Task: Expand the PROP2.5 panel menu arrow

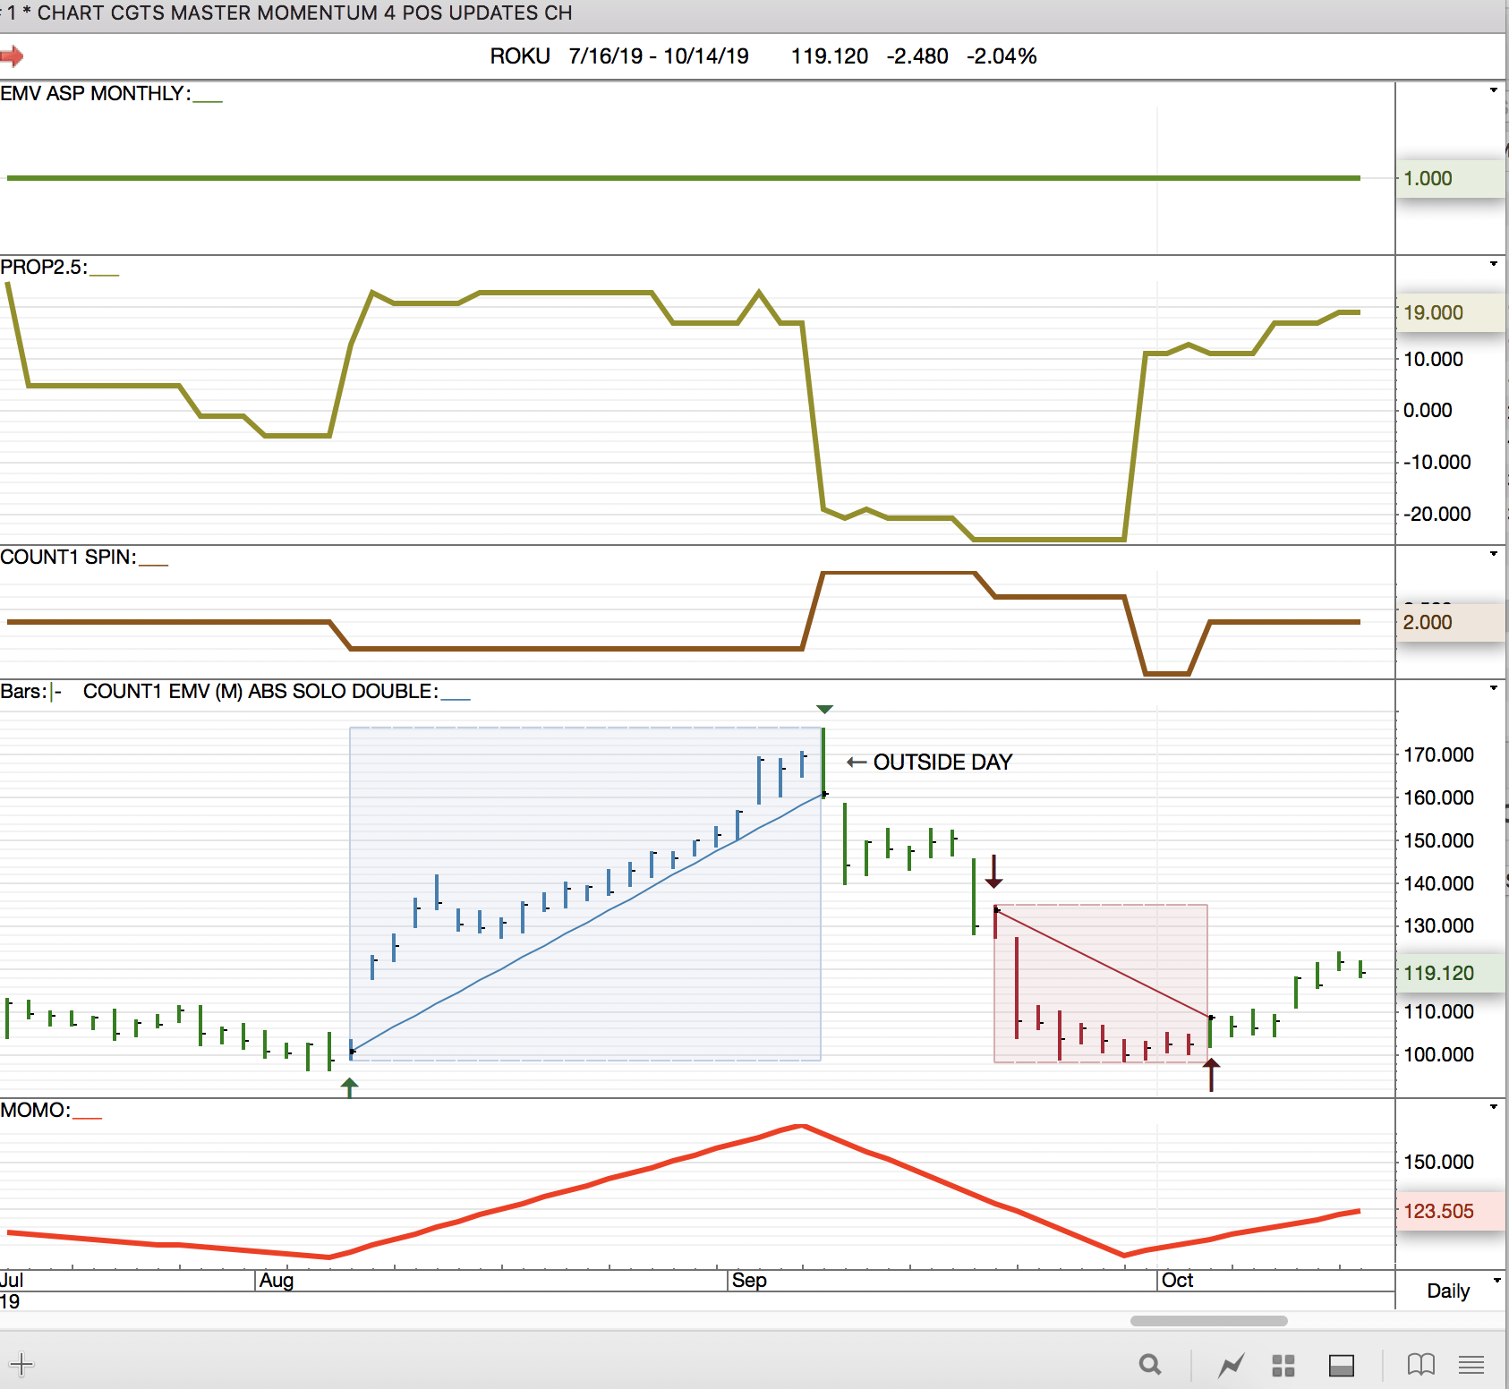Action: (1494, 264)
